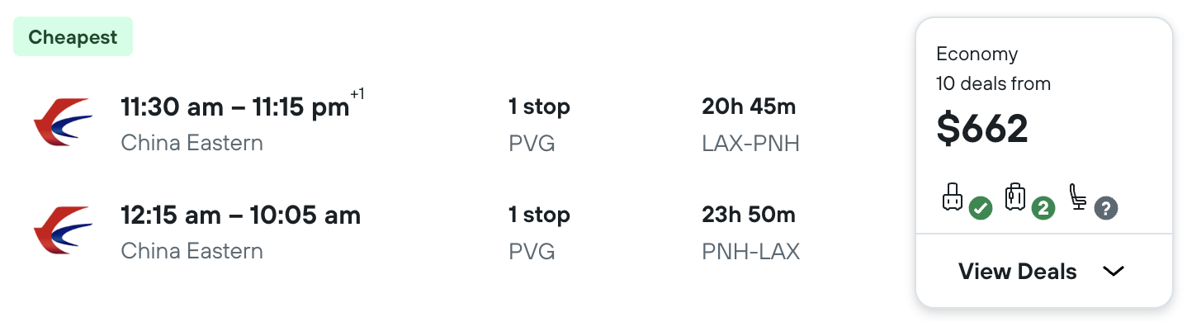This screenshot has height=322, width=1187.
Task: Click the China Eastern logo on outbound flight
Action: point(63,123)
